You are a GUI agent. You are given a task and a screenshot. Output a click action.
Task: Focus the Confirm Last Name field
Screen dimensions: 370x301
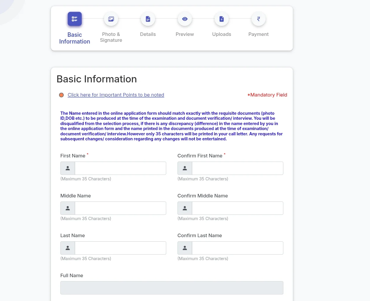[x=237, y=248]
